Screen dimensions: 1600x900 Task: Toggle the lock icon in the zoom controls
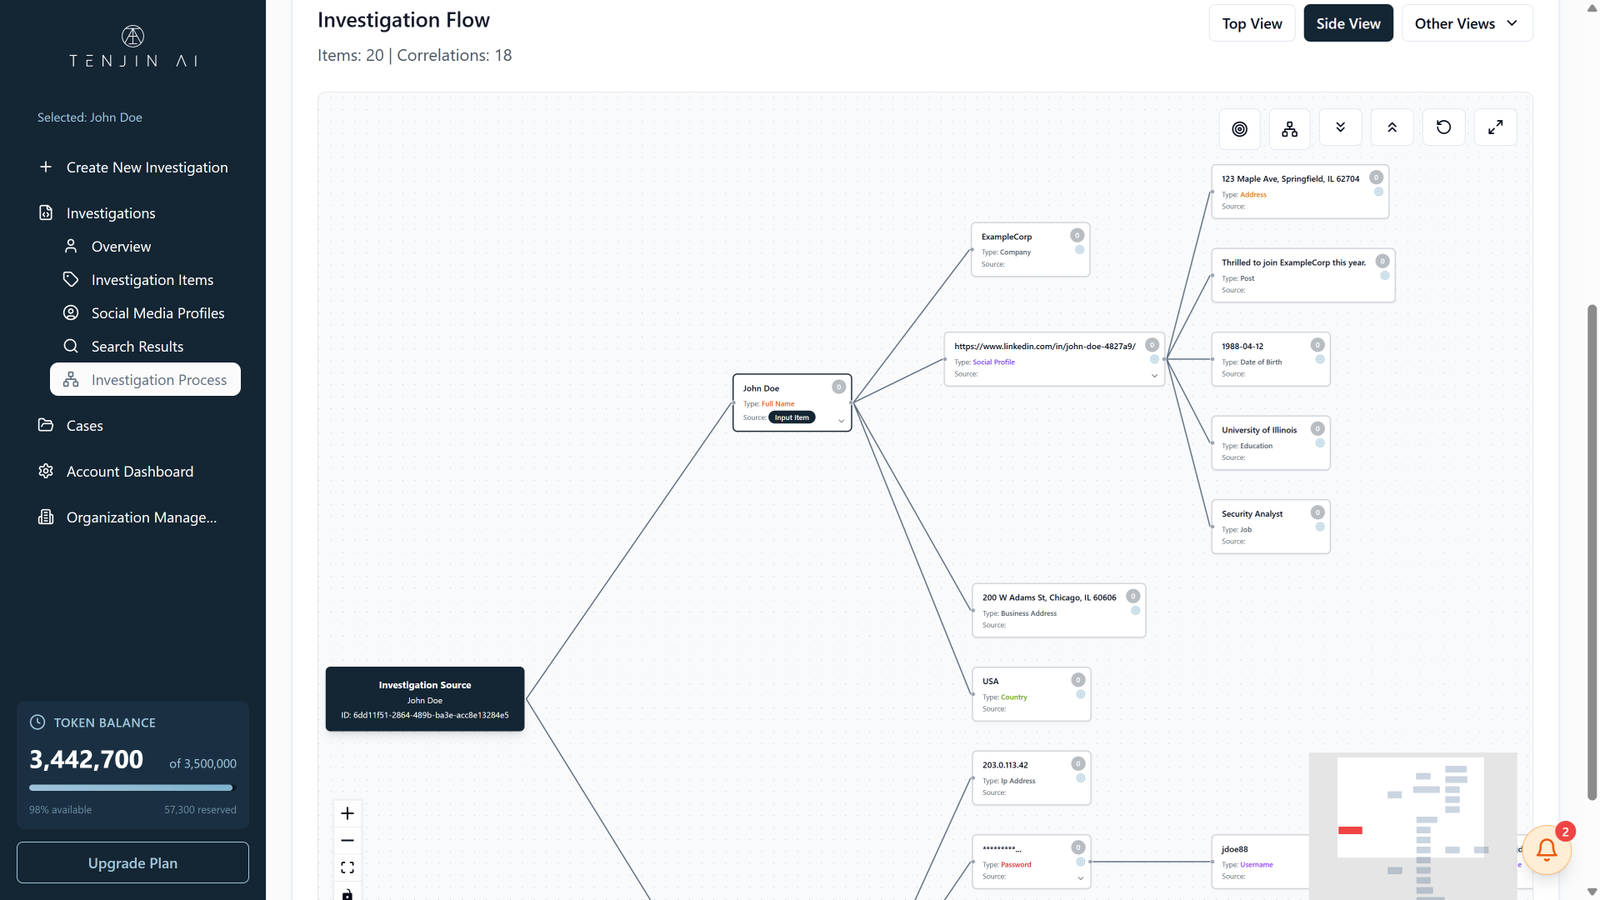click(x=347, y=895)
